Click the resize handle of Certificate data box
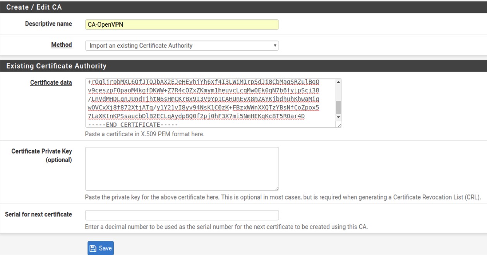 pyautogui.click(x=340, y=125)
